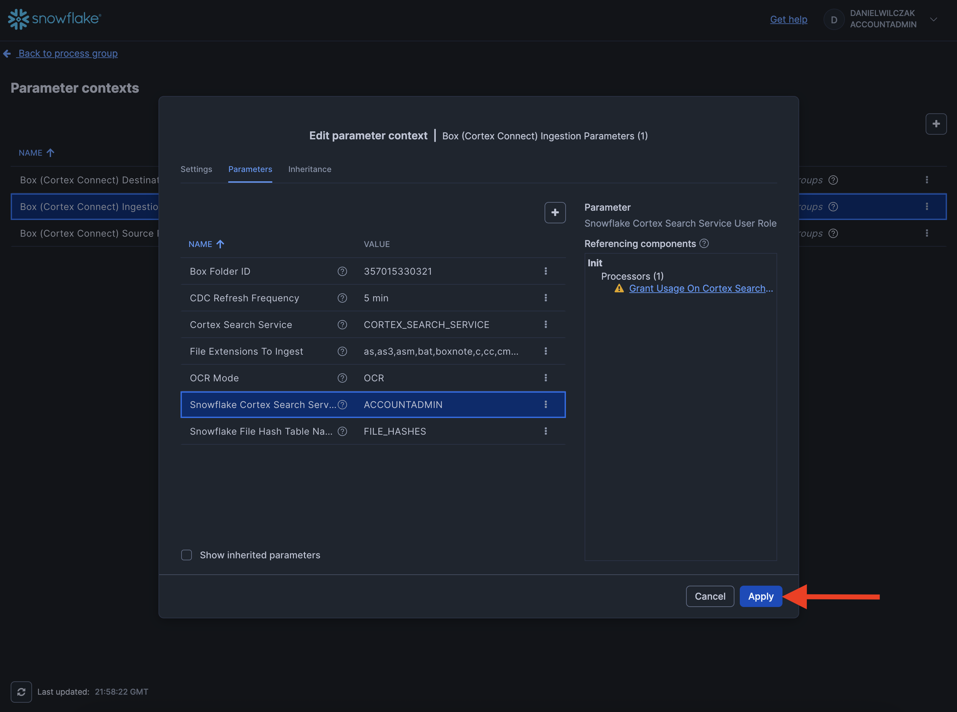The height and width of the screenshot is (712, 957).
Task: Switch to the Settings tab
Action: (196, 169)
